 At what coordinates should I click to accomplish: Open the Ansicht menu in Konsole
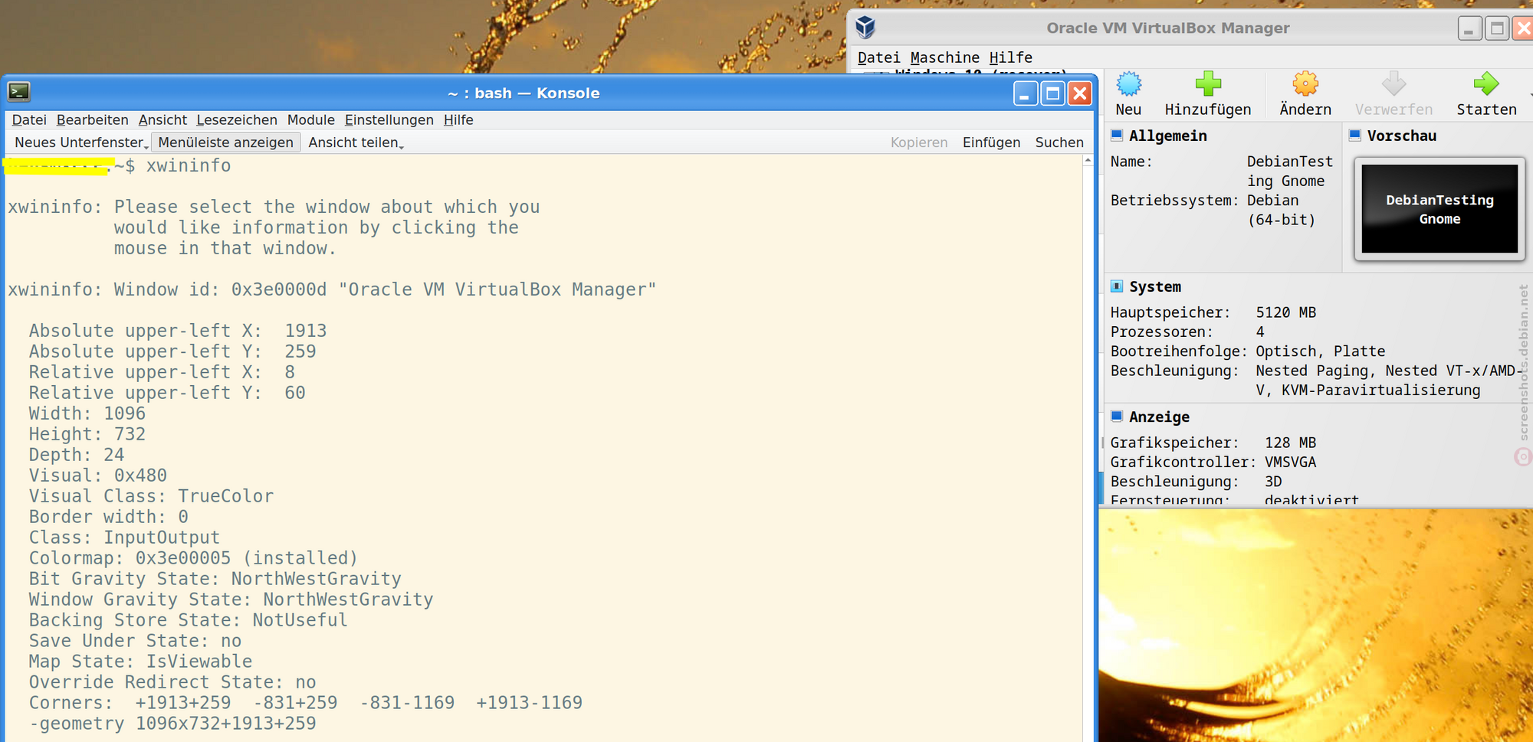(162, 120)
